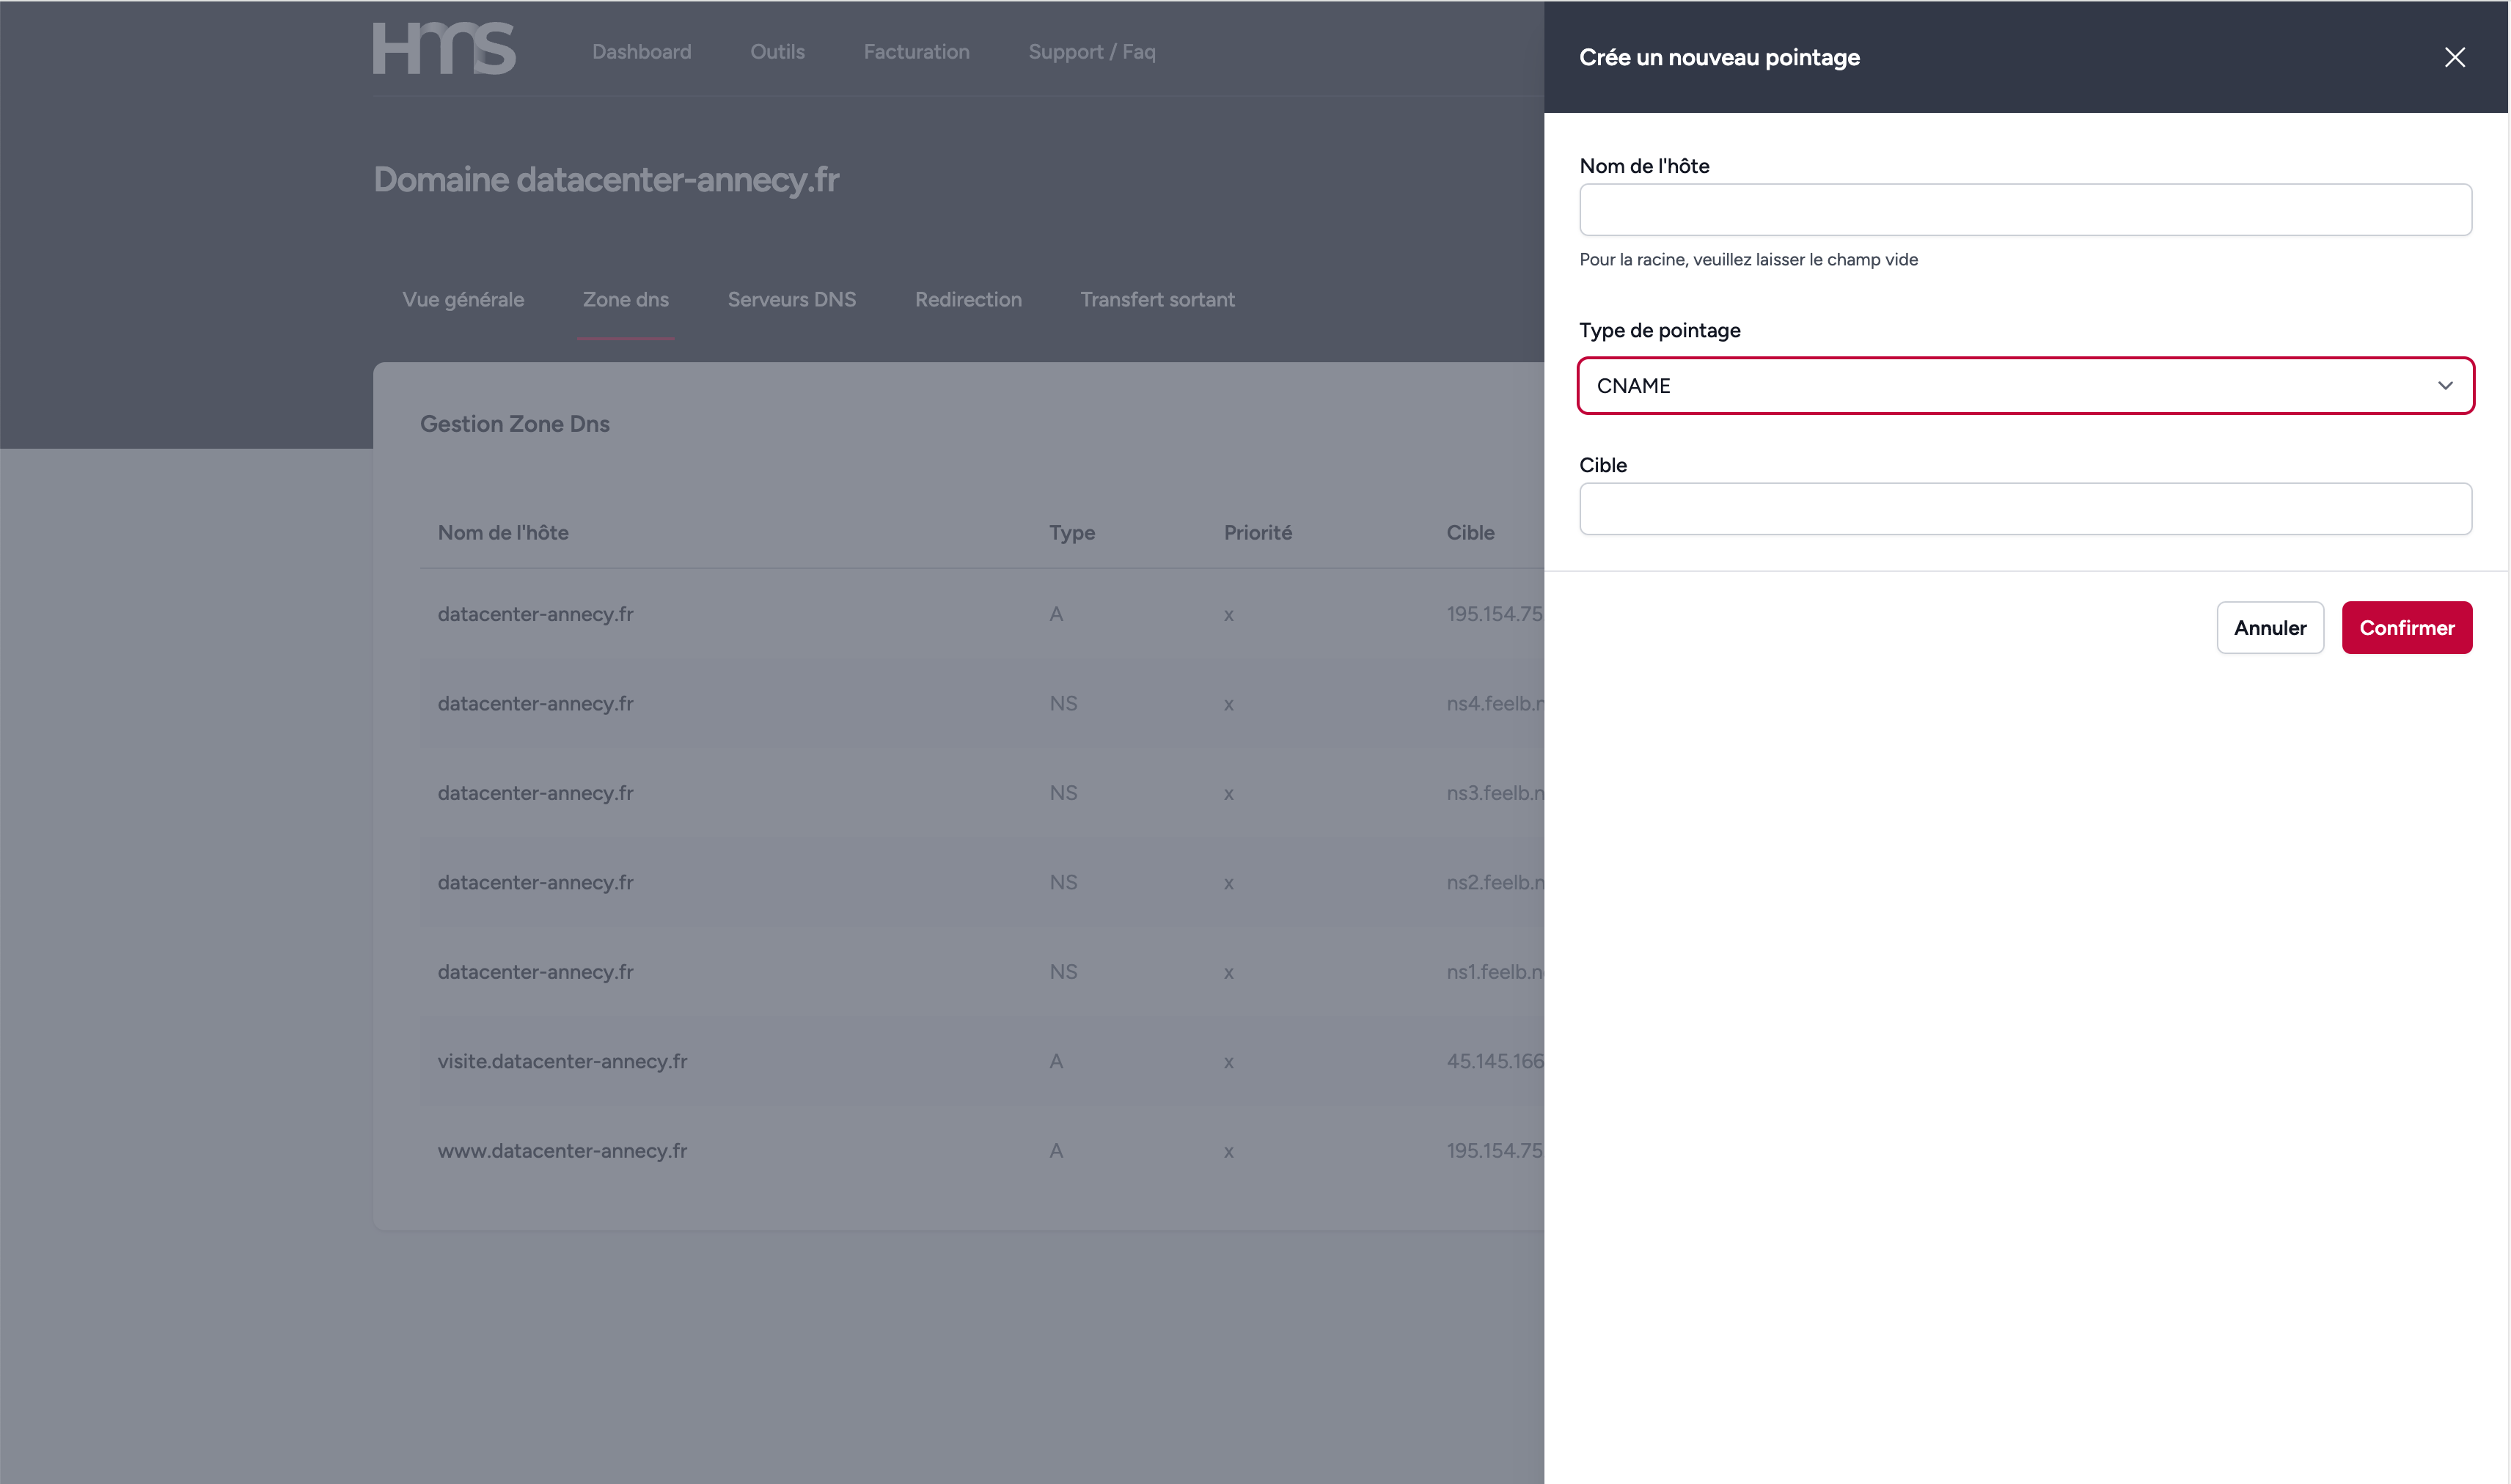Select the Zone dns tab

tap(625, 299)
